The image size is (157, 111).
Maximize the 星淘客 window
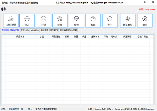[145, 2]
